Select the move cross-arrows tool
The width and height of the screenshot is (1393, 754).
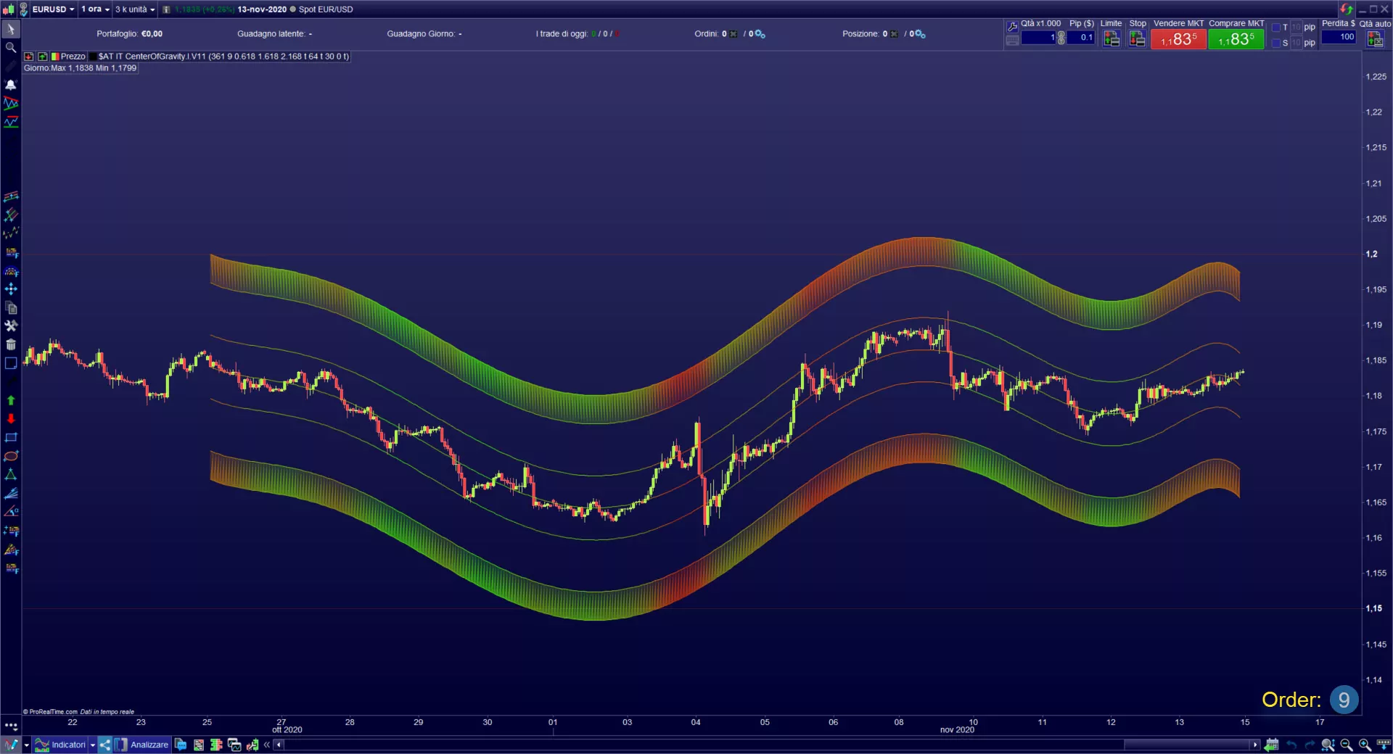point(11,289)
